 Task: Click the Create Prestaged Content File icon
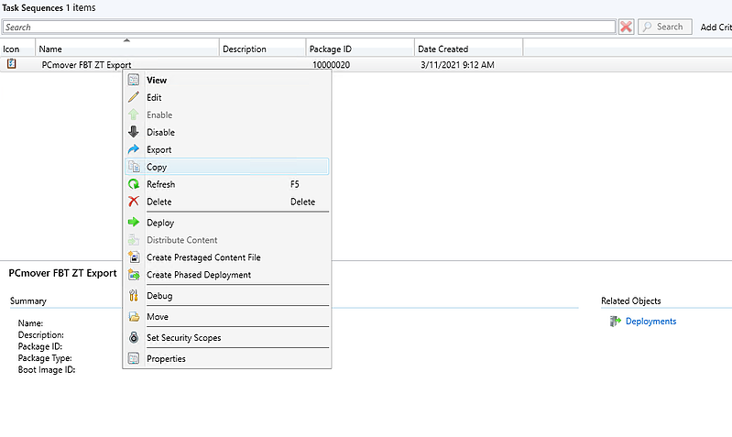[x=134, y=257]
